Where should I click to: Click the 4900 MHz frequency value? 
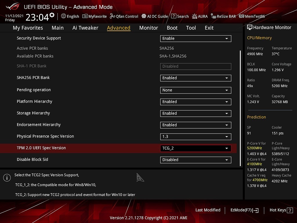pos(255,54)
